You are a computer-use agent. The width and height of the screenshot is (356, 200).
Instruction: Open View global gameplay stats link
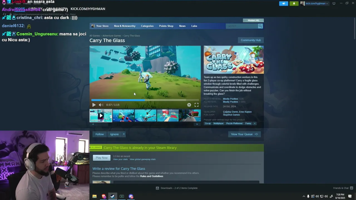tap(143, 159)
